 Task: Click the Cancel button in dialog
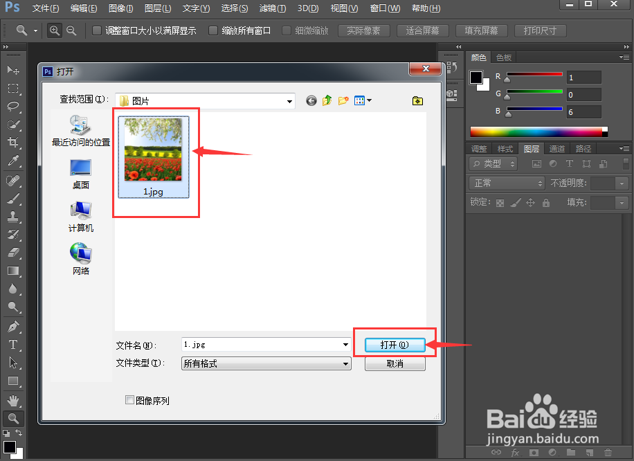pyautogui.click(x=395, y=363)
